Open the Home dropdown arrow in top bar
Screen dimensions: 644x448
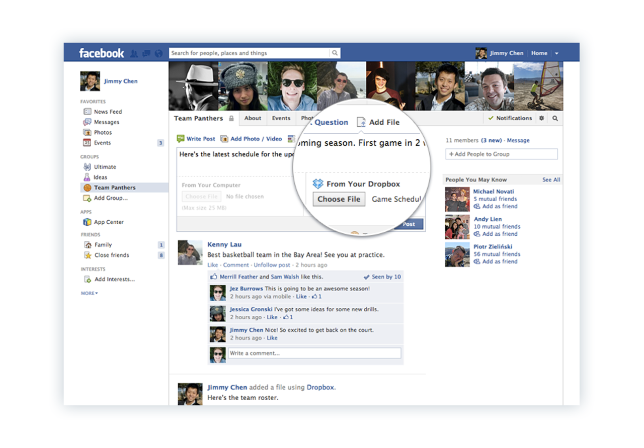coord(557,53)
